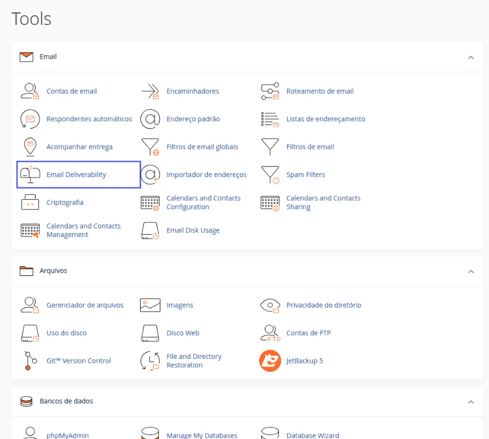Click the Imagens picture icon
The height and width of the screenshot is (439, 489).
click(150, 305)
